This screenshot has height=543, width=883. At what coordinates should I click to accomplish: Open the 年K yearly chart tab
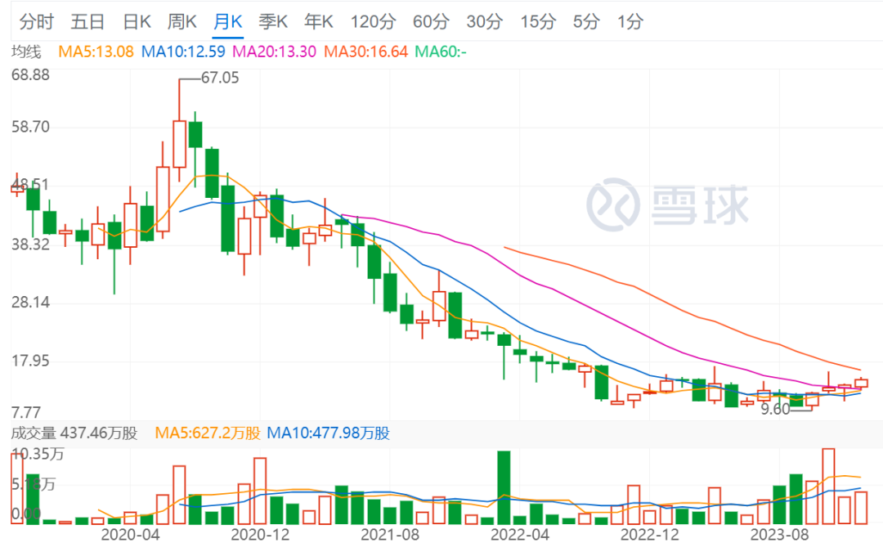(x=319, y=22)
